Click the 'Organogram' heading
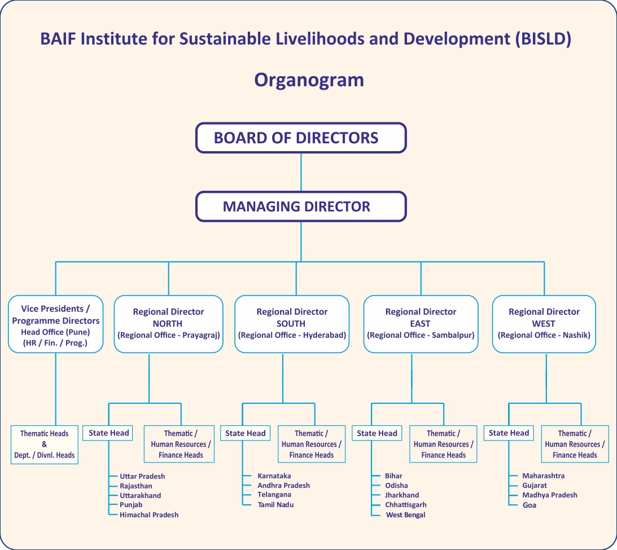The width and height of the screenshot is (617, 550). (309, 80)
